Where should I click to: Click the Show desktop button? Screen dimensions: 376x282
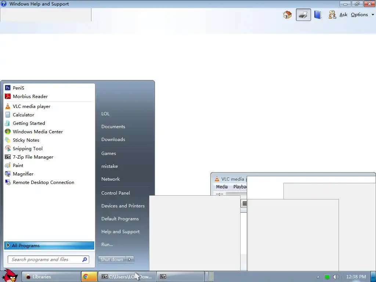click(x=373, y=277)
